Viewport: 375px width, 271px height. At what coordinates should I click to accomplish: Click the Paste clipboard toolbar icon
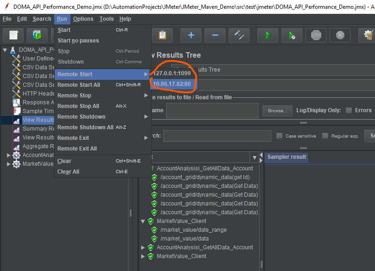(162, 35)
